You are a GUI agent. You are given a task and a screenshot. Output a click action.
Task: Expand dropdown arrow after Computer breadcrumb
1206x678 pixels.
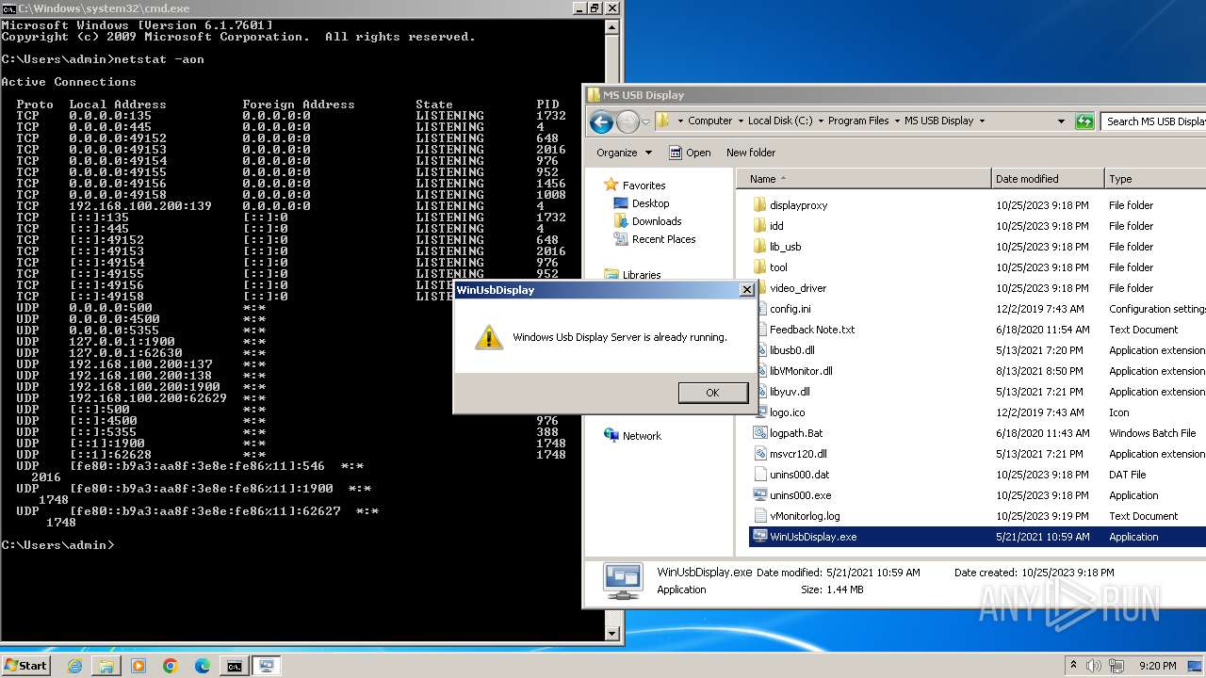(740, 121)
